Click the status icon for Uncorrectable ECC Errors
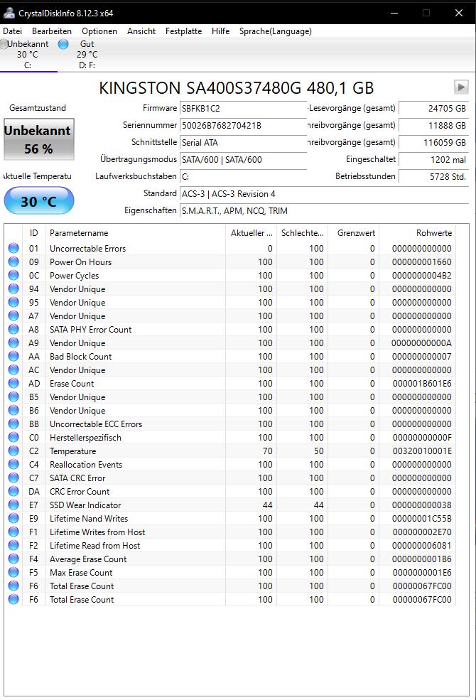476x700 pixels. [13, 424]
